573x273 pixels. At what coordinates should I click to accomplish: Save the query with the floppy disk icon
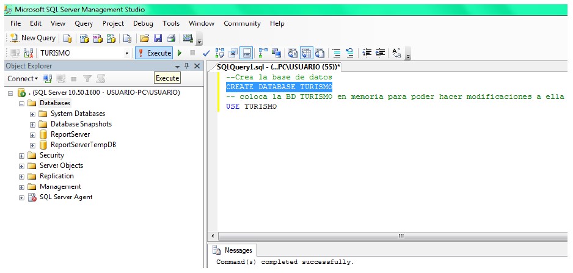[158, 38]
